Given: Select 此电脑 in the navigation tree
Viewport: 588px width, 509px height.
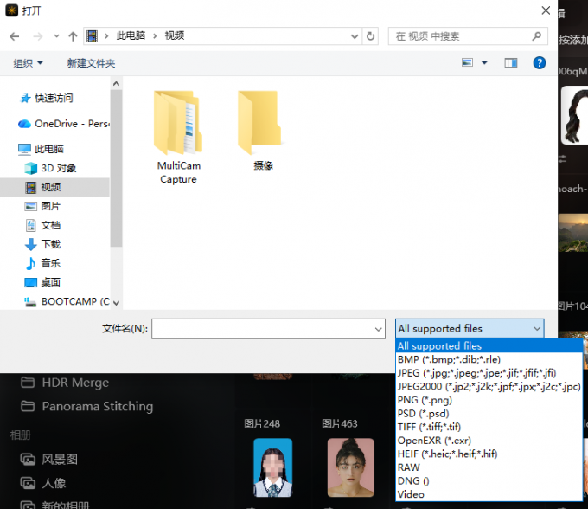Looking at the screenshot, I should click(x=42, y=149).
